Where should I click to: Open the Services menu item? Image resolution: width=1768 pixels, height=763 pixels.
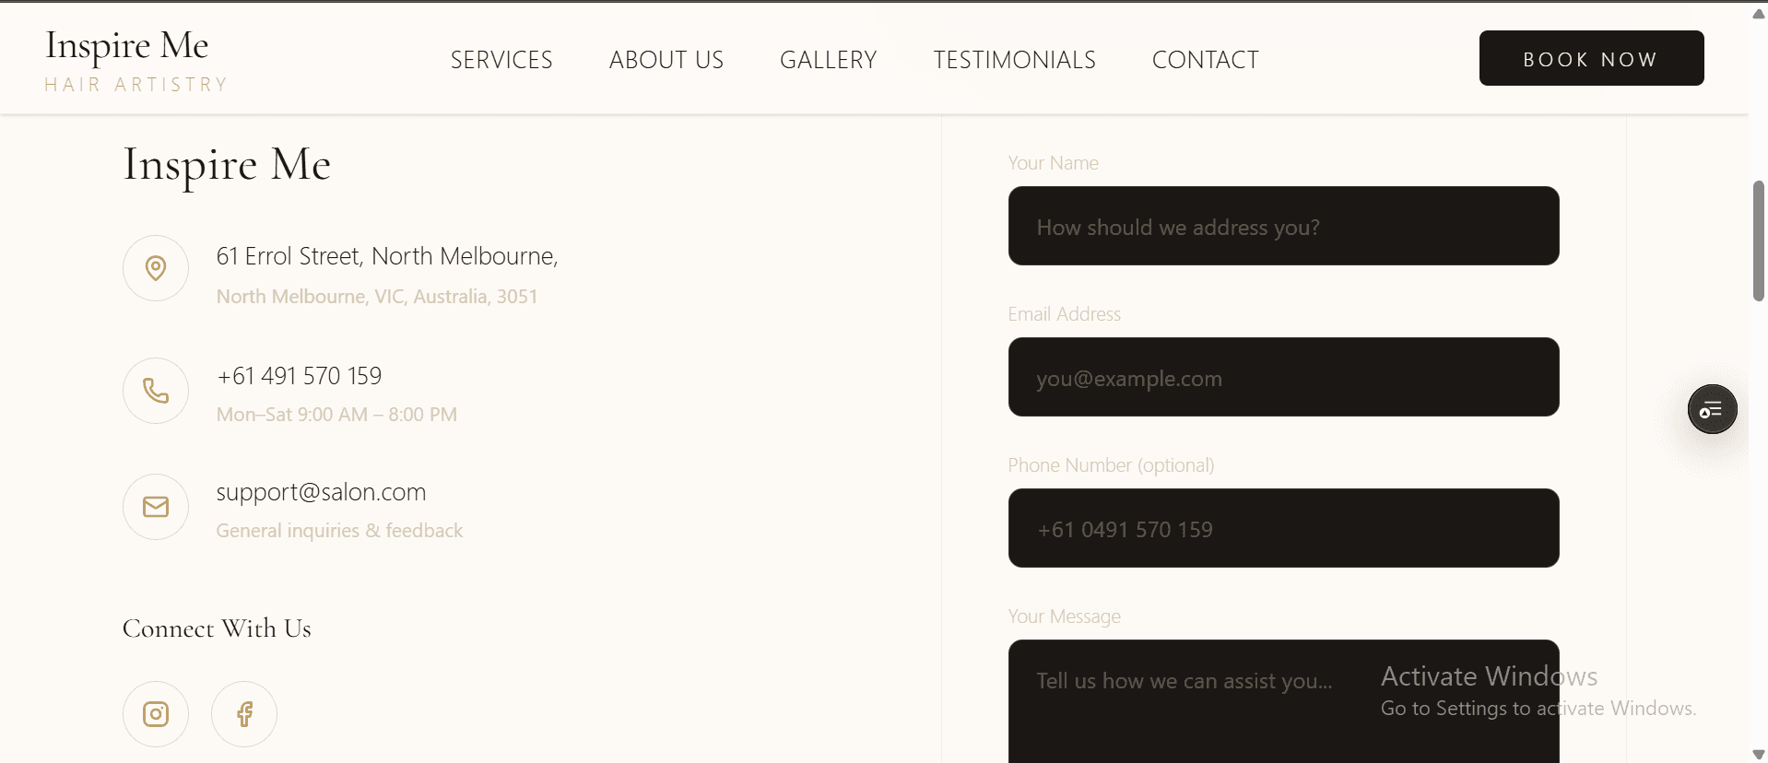click(501, 60)
